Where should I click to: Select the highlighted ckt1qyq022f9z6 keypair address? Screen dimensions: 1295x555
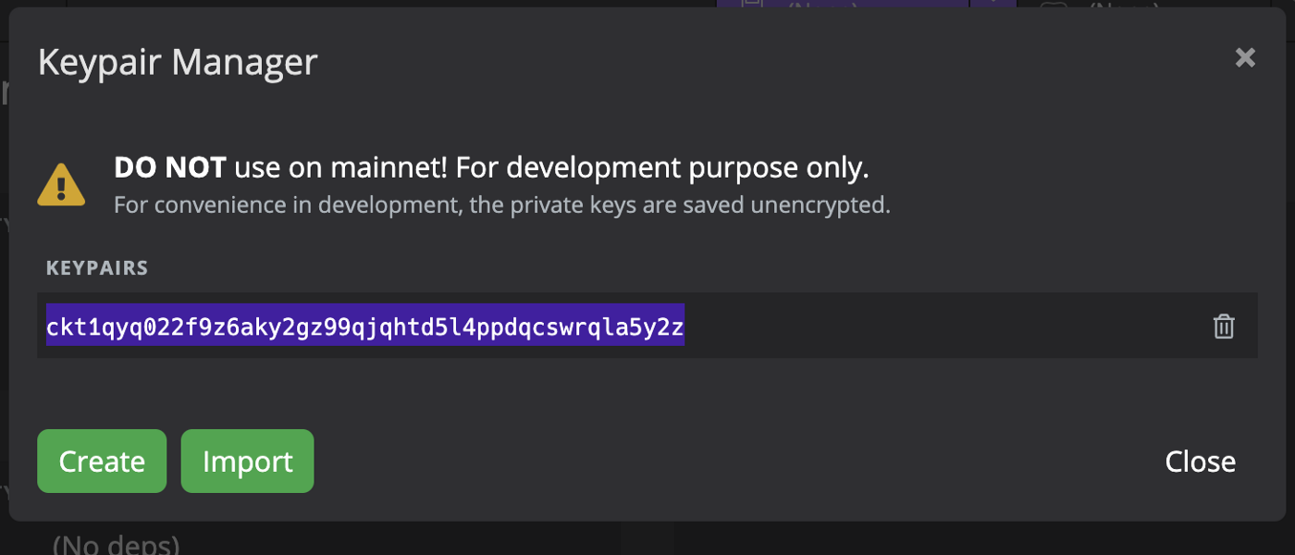[x=364, y=326]
